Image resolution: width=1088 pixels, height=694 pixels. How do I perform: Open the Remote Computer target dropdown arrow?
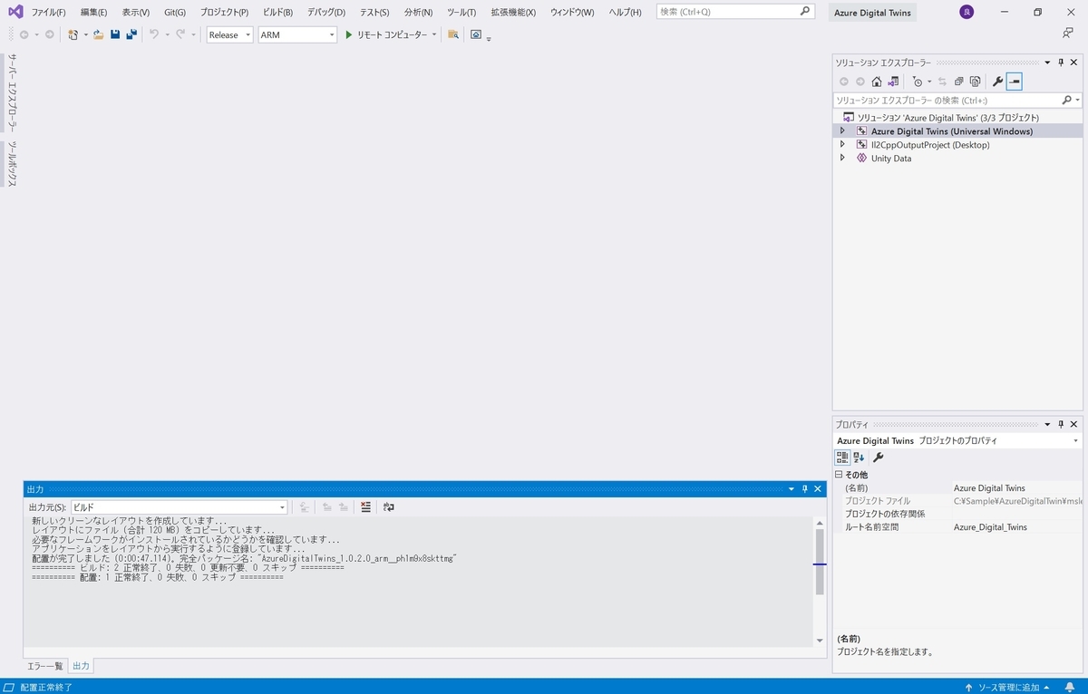pos(434,34)
